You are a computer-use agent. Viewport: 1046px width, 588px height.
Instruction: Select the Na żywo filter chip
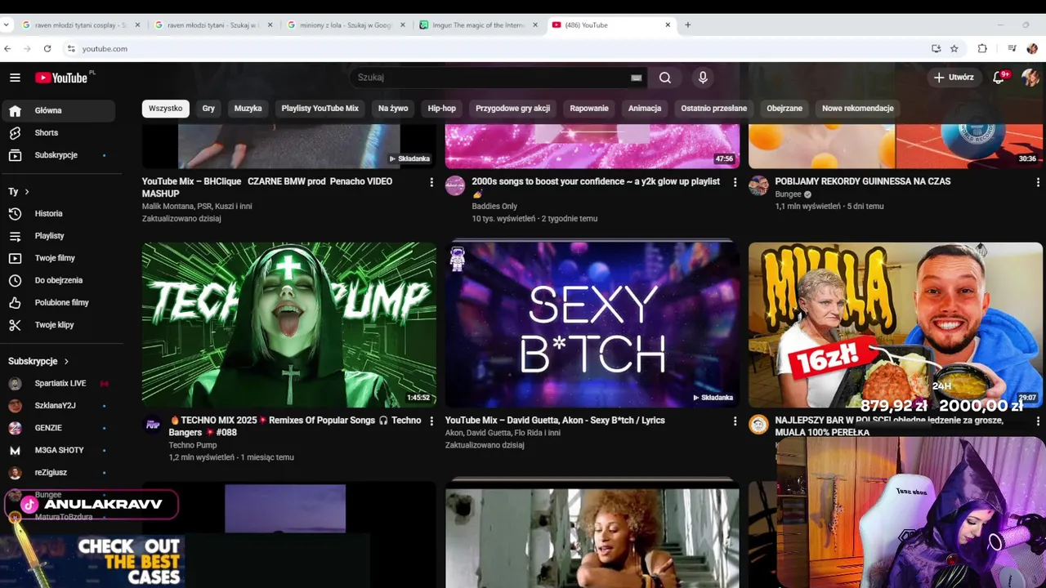(393, 109)
